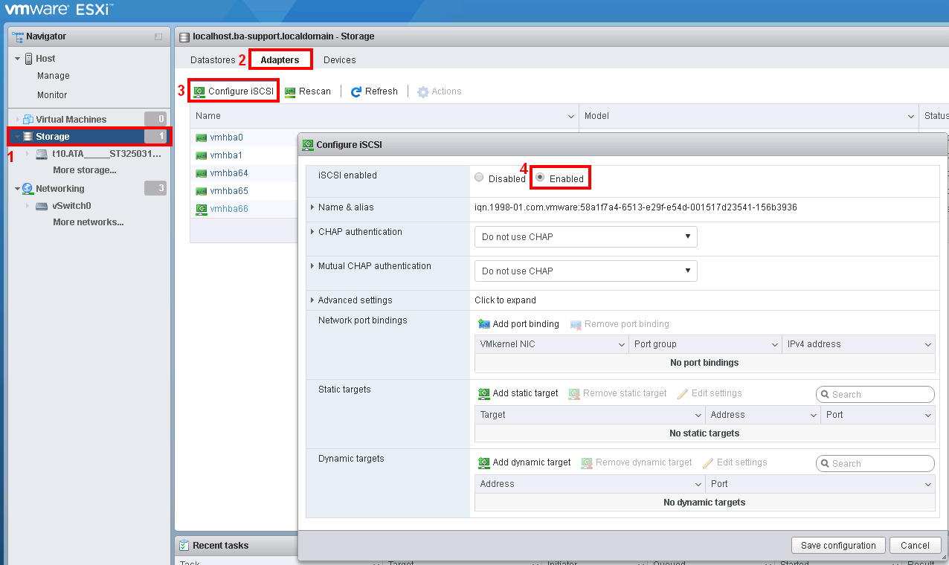949x565 pixels.
Task: Select the Enabled iSCSI radio button
Action: click(x=541, y=178)
